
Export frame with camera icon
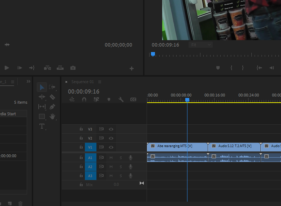73,68
